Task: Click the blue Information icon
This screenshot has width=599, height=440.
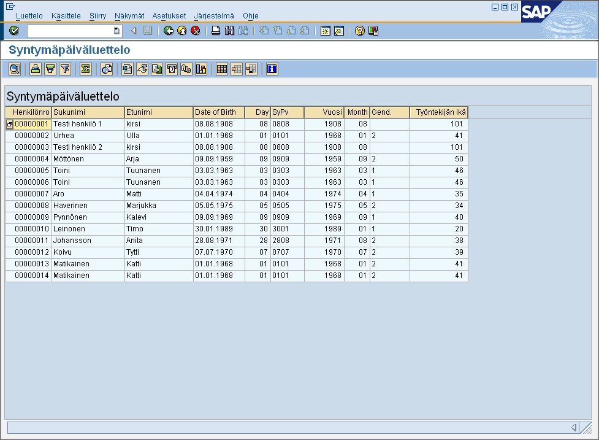Action: [x=272, y=69]
